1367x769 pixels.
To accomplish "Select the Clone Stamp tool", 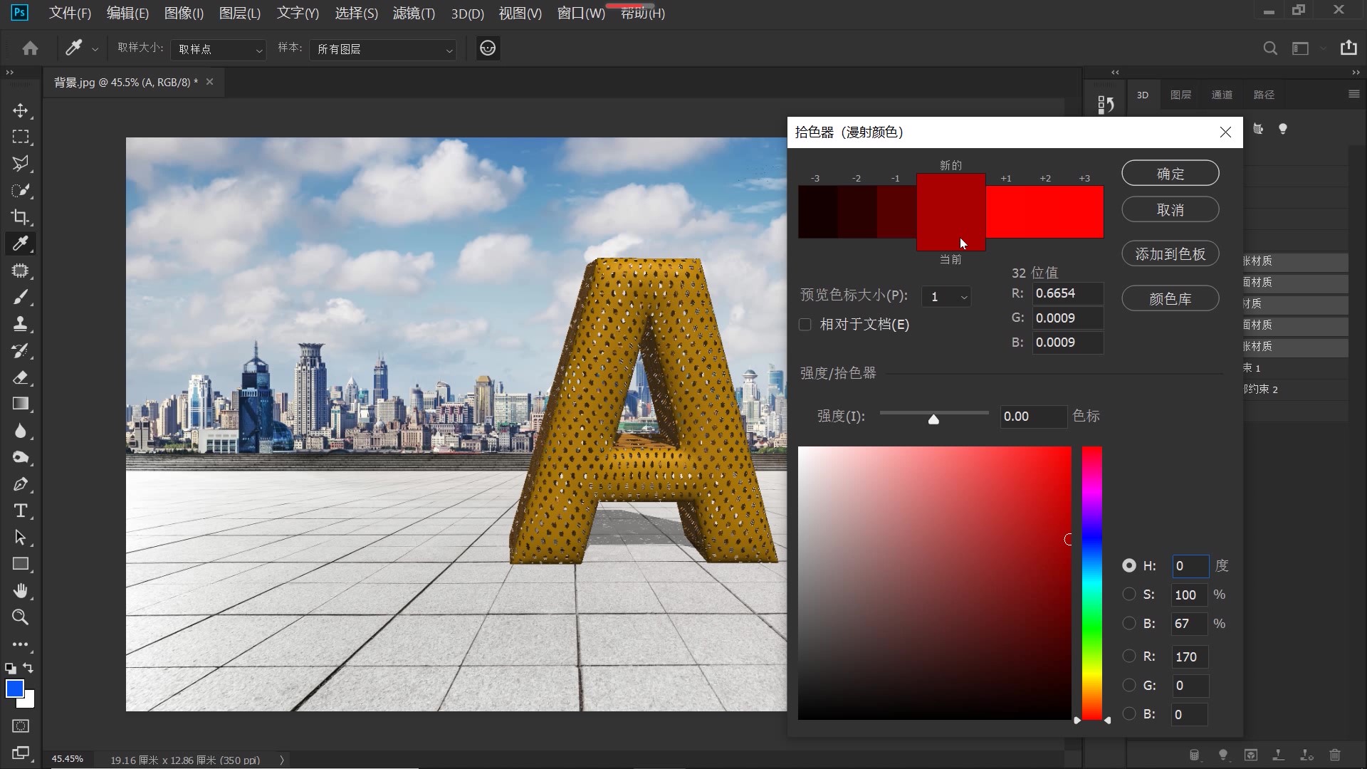I will pyautogui.click(x=21, y=324).
